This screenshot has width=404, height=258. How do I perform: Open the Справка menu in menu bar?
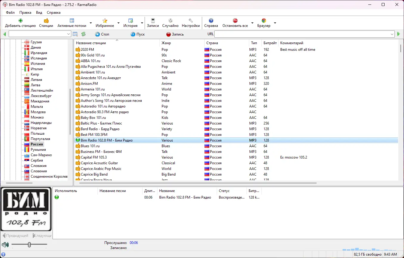pos(54,13)
